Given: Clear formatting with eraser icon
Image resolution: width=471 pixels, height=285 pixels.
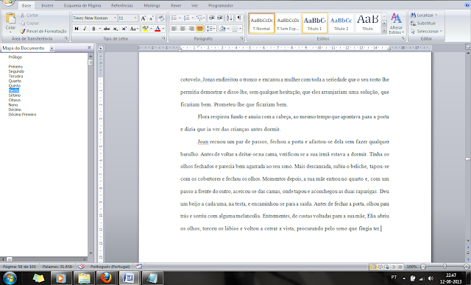Looking at the screenshot, I should point(161,18).
